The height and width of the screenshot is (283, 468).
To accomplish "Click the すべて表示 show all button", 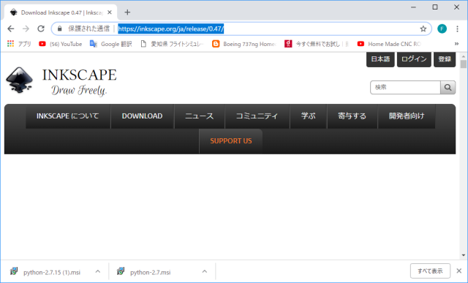I will pyautogui.click(x=430, y=271).
